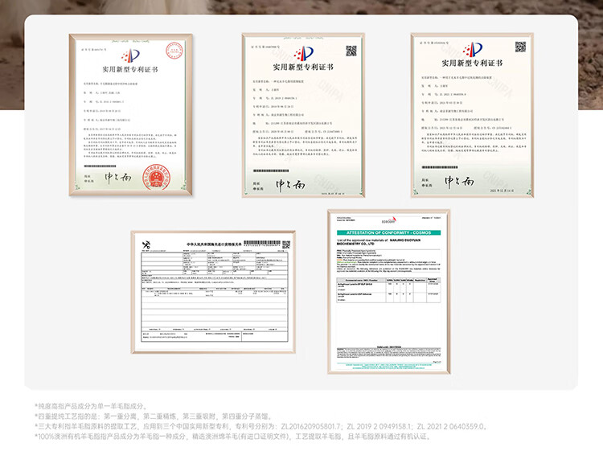The image size is (603, 468).
Task: Click the QR code on the right patent certificate
Action: pos(520,47)
